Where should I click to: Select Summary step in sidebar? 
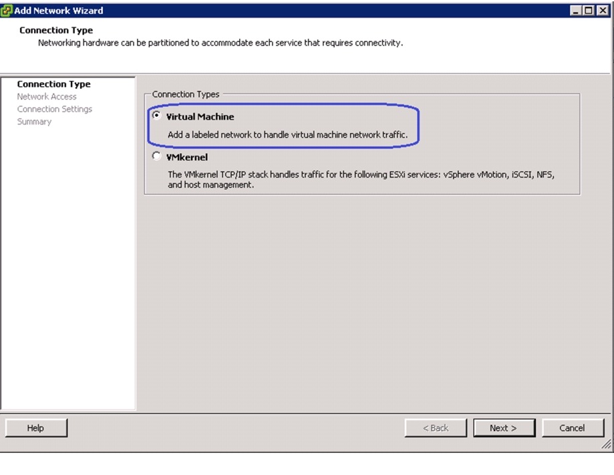point(34,122)
